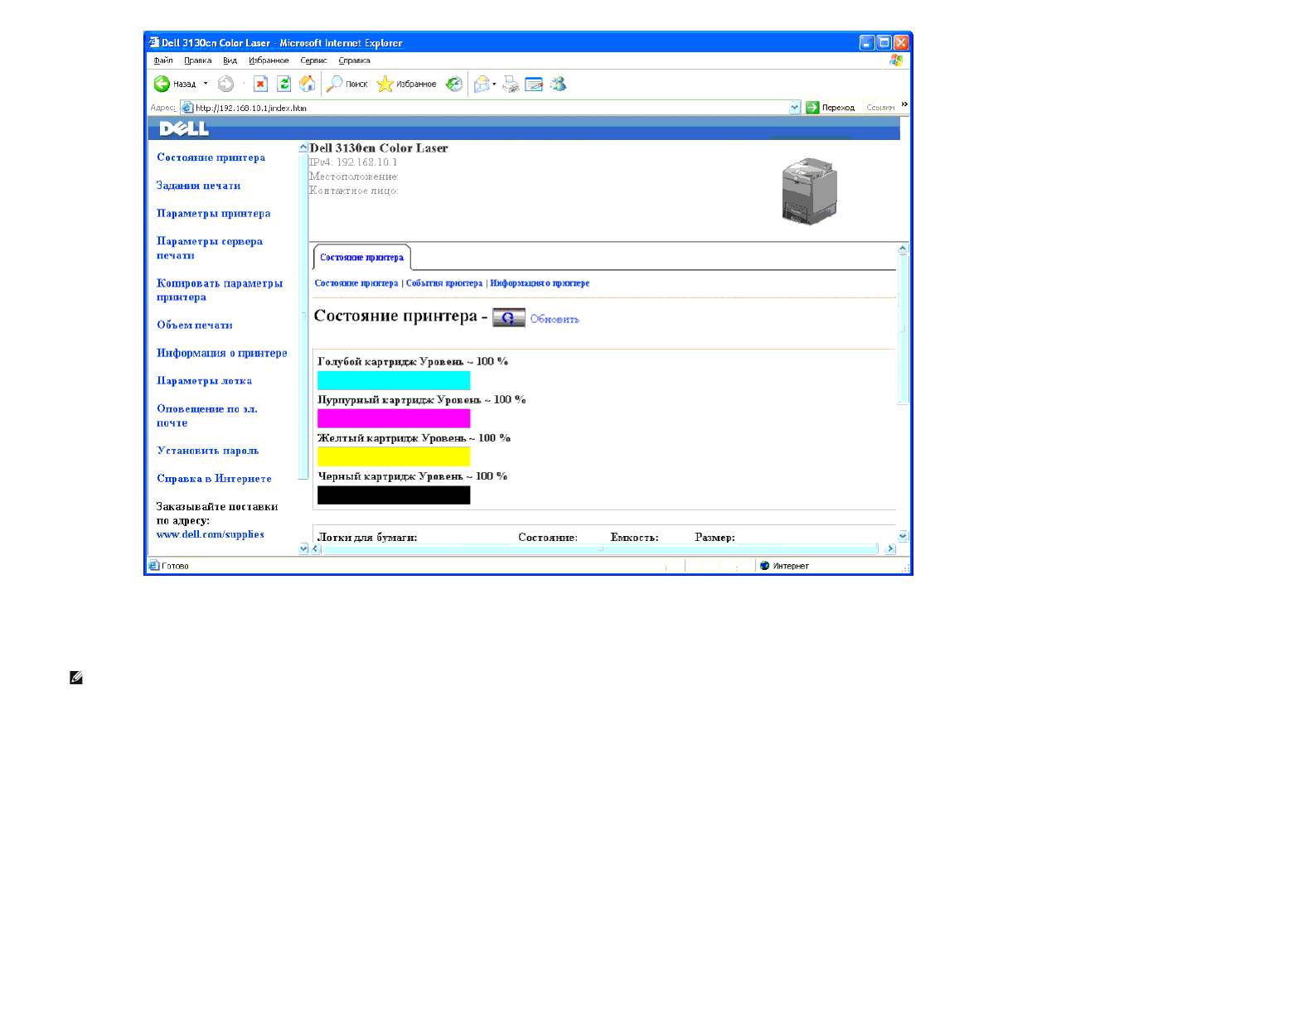Click the Print toolbar icon
The width and height of the screenshot is (1313, 1014).
point(511,84)
